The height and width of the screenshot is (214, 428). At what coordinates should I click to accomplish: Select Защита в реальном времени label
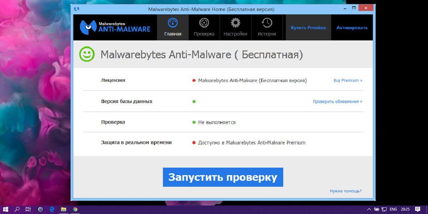pyautogui.click(x=136, y=143)
